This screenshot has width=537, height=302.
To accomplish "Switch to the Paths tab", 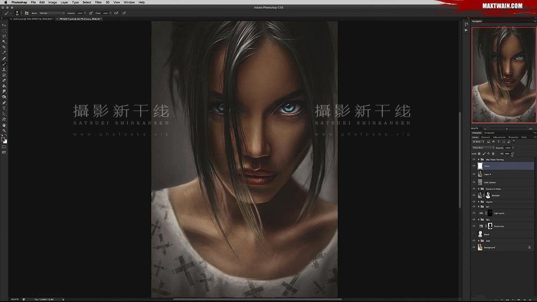I will pos(524,137).
